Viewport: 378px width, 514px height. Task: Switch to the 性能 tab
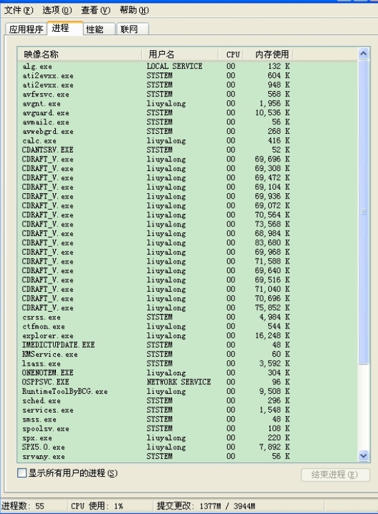[99, 29]
